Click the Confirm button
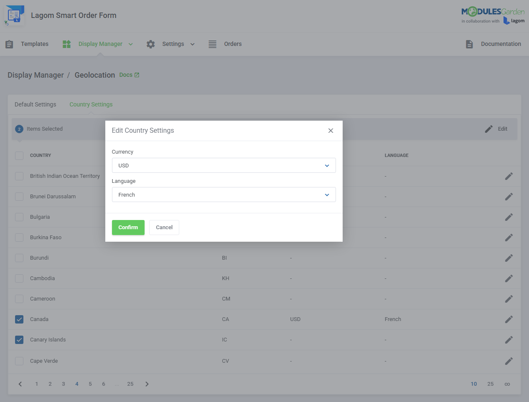 128,228
